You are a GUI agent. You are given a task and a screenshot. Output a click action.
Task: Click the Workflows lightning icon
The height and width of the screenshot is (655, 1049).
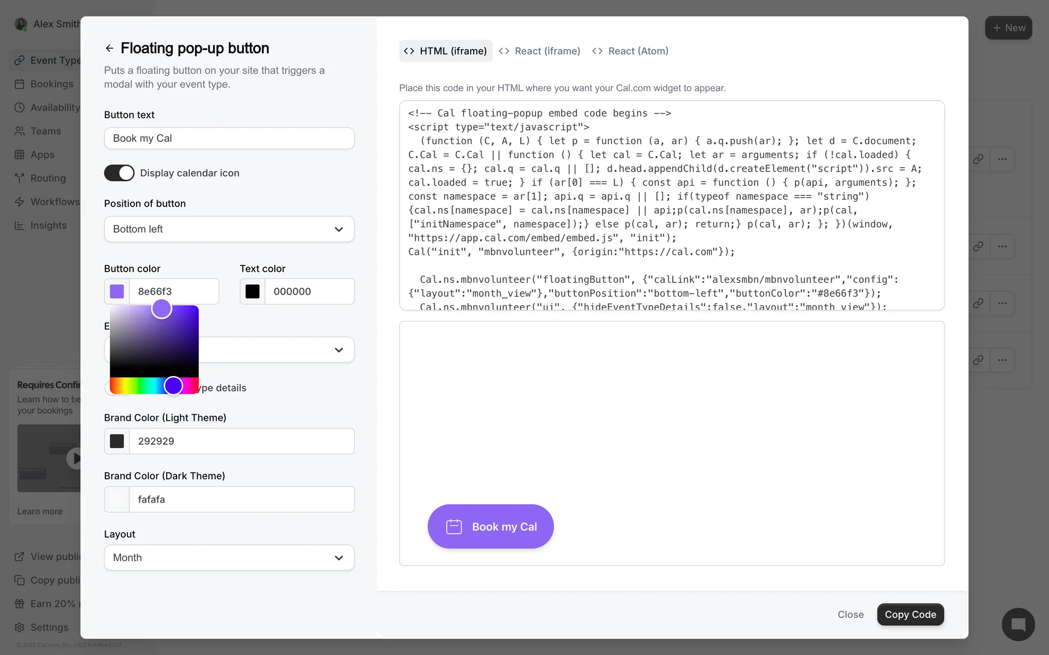[x=20, y=202]
